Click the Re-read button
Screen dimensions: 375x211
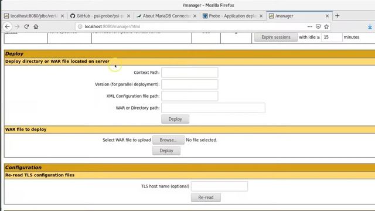[x=206, y=198]
